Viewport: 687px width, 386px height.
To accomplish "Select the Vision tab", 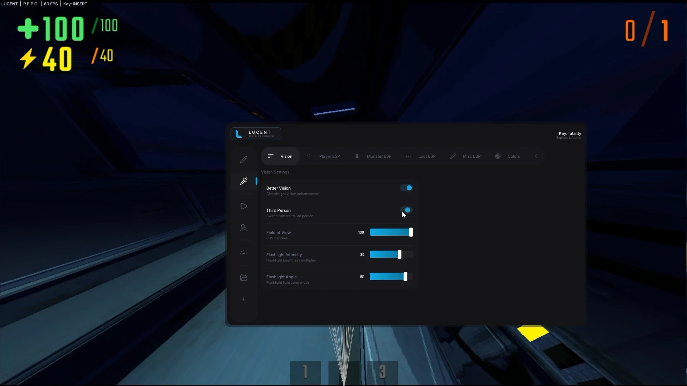I will [x=280, y=156].
